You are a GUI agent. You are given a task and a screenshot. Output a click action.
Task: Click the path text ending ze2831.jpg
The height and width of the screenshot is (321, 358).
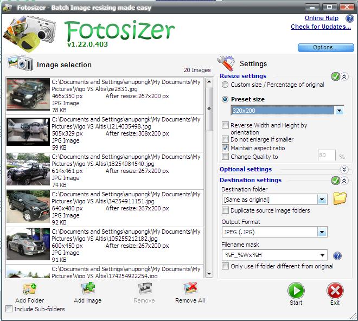pos(126,85)
